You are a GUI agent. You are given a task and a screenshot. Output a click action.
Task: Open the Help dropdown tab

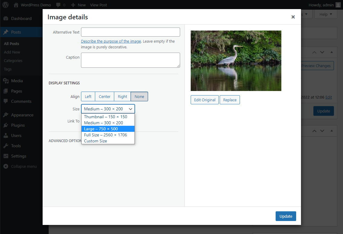325,15
